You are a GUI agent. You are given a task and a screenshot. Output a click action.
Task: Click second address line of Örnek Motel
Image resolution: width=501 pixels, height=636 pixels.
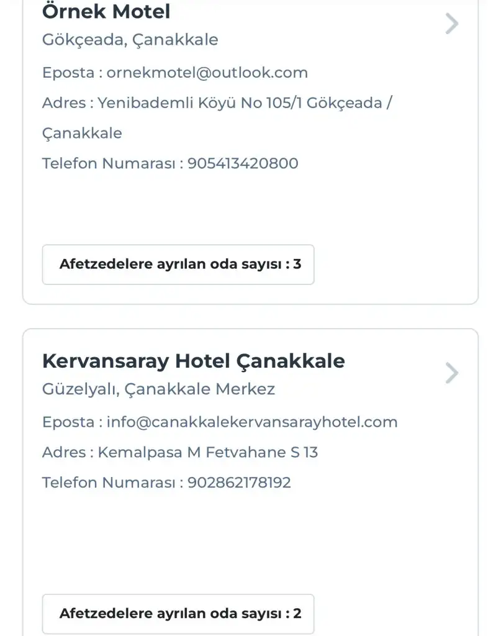pos(82,133)
